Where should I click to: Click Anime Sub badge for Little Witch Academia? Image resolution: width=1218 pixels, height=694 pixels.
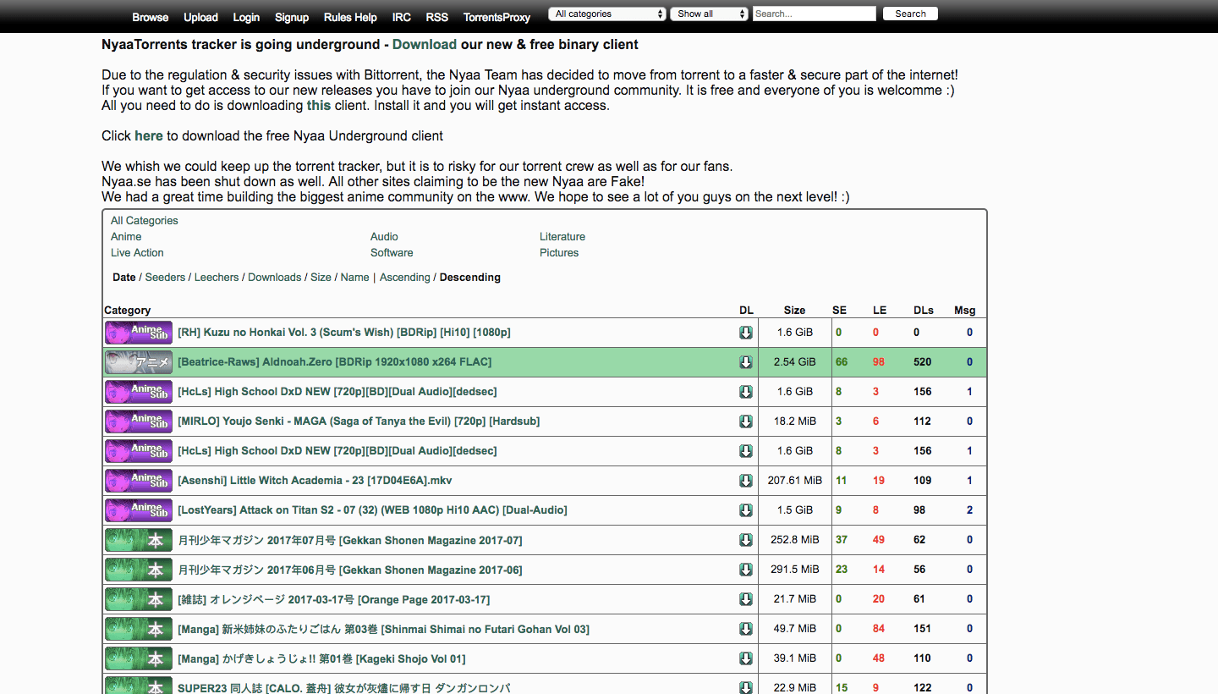pyautogui.click(x=139, y=481)
